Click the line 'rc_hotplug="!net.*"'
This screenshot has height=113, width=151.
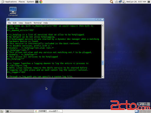(18, 50)
